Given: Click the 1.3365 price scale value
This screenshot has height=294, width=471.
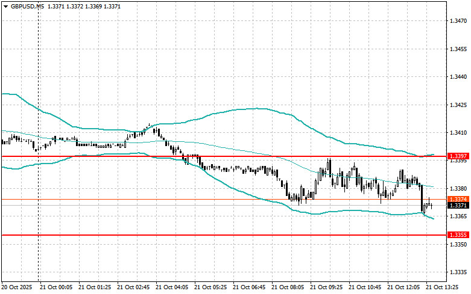Looking at the screenshot, I should coord(458,216).
